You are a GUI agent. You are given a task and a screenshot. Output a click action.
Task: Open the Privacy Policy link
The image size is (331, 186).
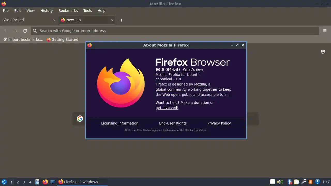tap(219, 123)
